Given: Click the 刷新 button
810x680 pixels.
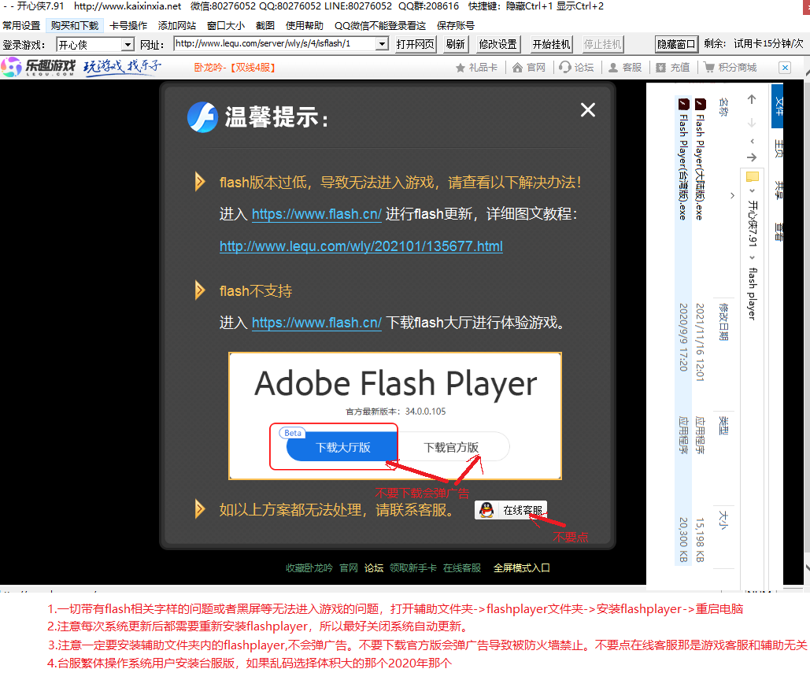Looking at the screenshot, I should (456, 44).
